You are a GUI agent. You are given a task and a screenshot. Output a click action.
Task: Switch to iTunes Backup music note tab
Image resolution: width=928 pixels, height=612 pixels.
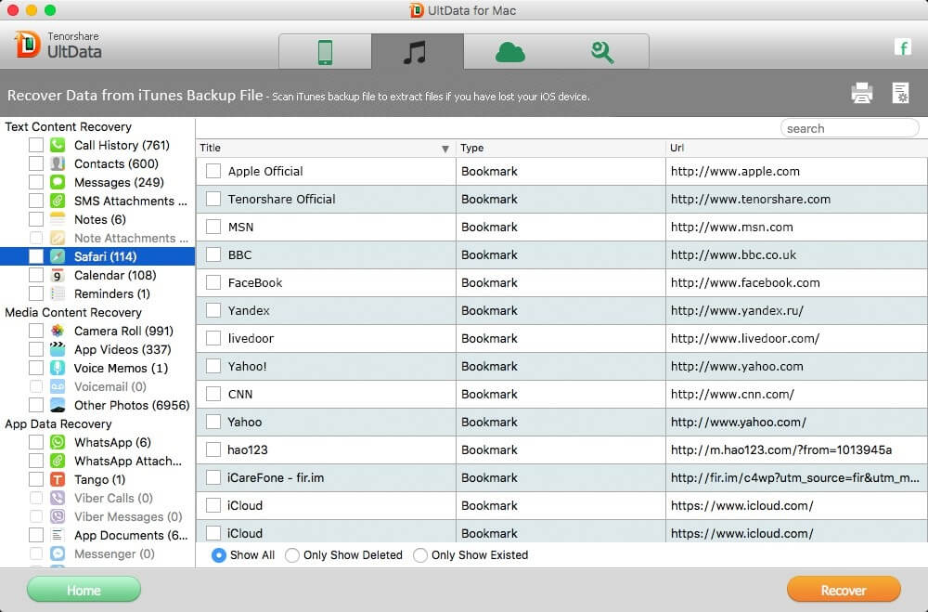point(418,52)
